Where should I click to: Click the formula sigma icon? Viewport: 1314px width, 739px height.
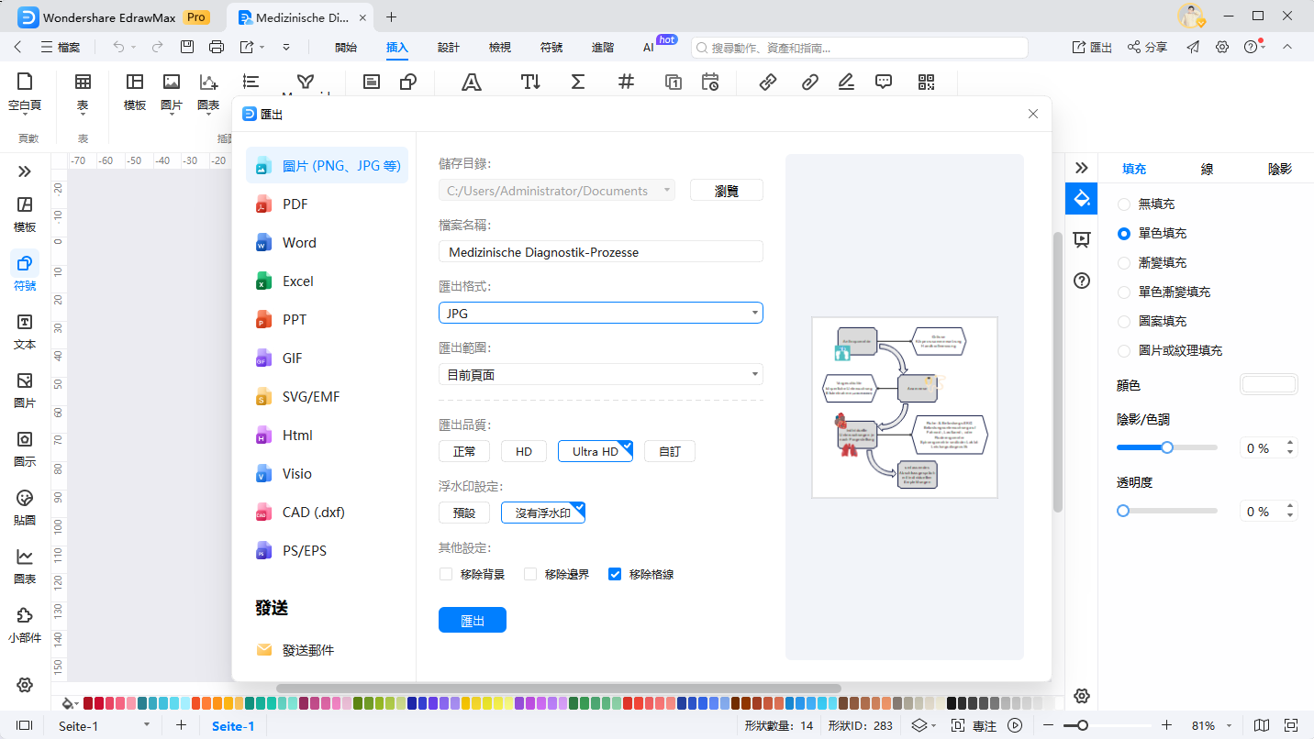[x=577, y=83]
